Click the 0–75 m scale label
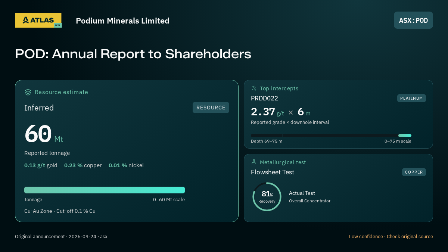Screen dimensions: 448x252 click(398, 141)
